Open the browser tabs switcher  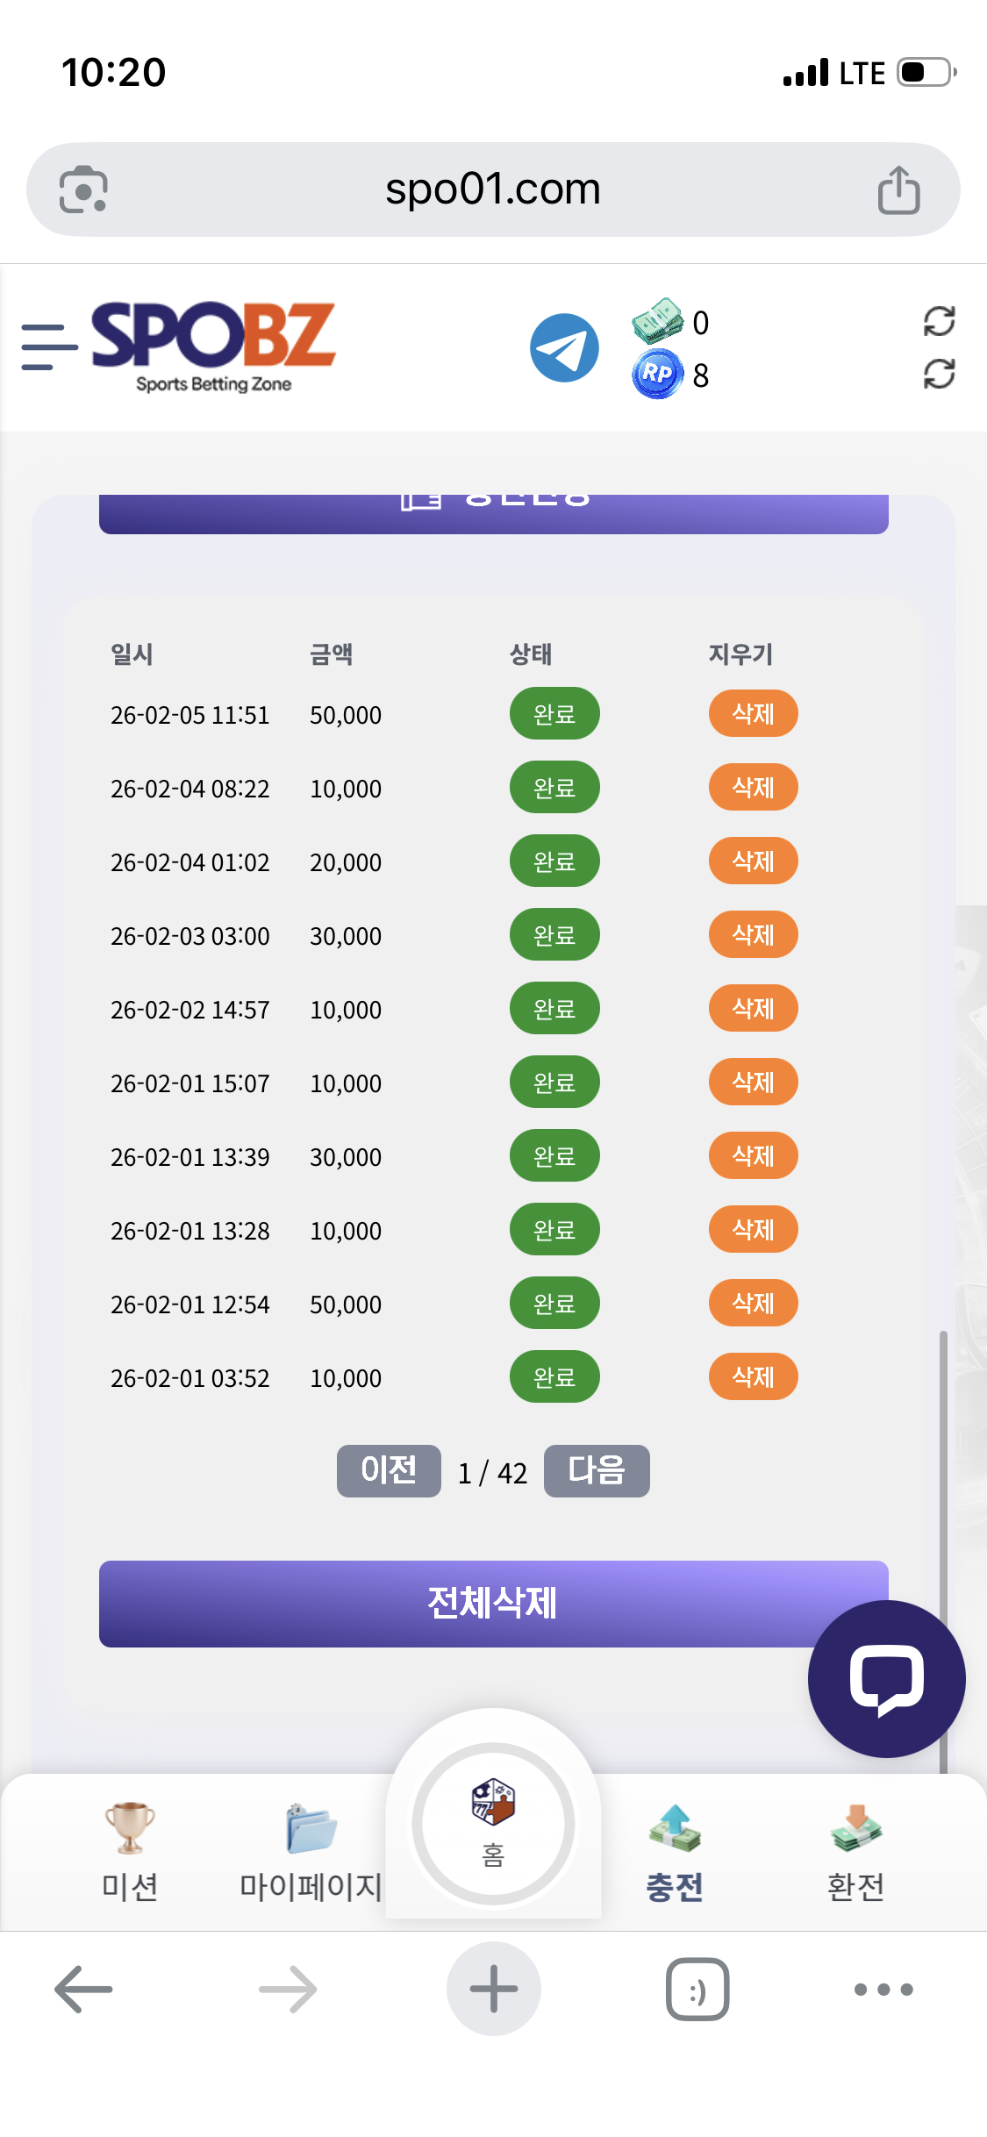697,1989
